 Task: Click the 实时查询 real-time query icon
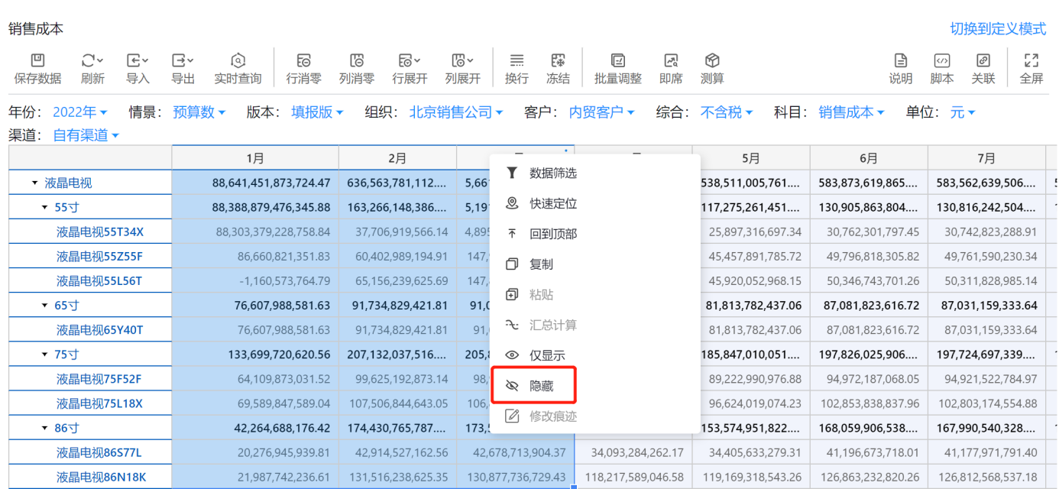[238, 61]
